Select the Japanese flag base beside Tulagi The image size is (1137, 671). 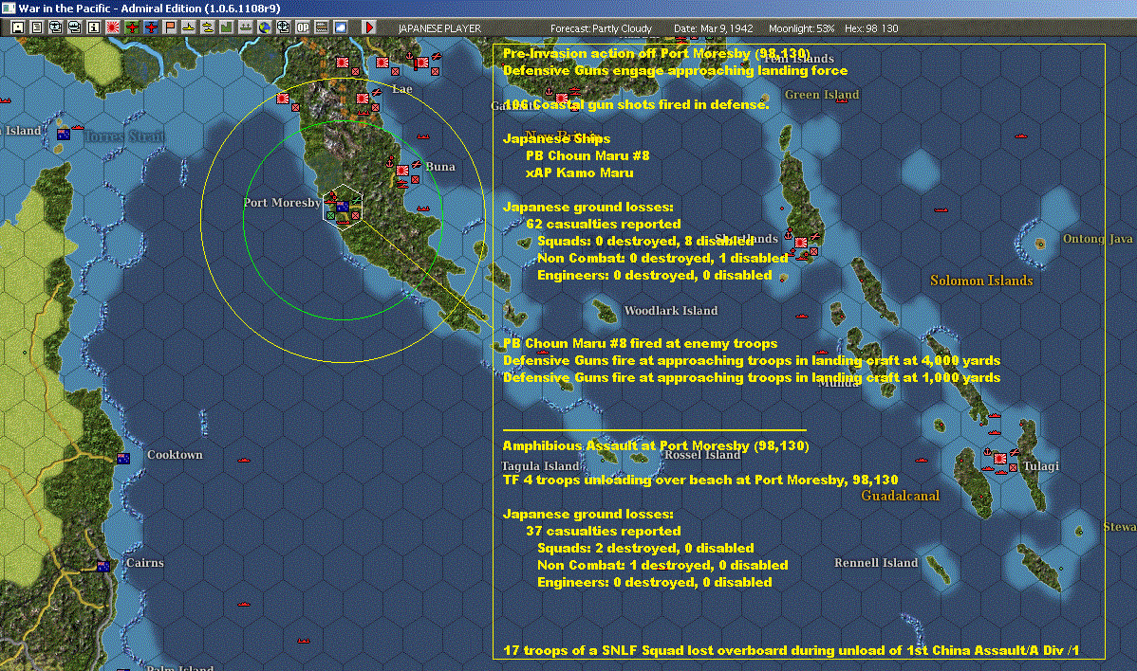point(1000,459)
